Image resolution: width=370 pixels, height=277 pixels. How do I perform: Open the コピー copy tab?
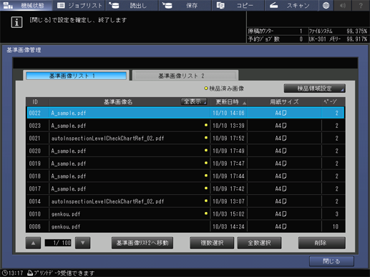tap(238, 5)
